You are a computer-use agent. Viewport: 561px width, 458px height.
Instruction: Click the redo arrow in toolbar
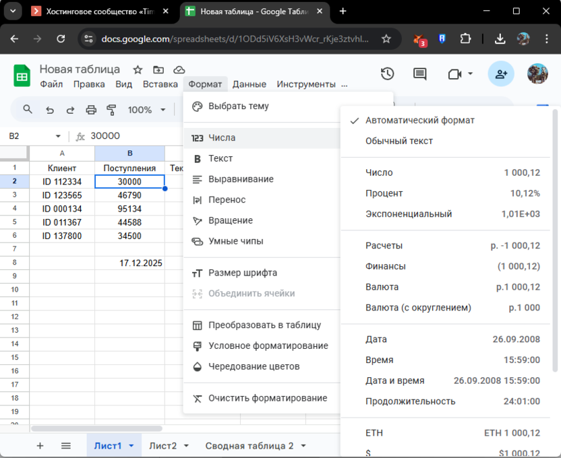pyautogui.click(x=70, y=110)
